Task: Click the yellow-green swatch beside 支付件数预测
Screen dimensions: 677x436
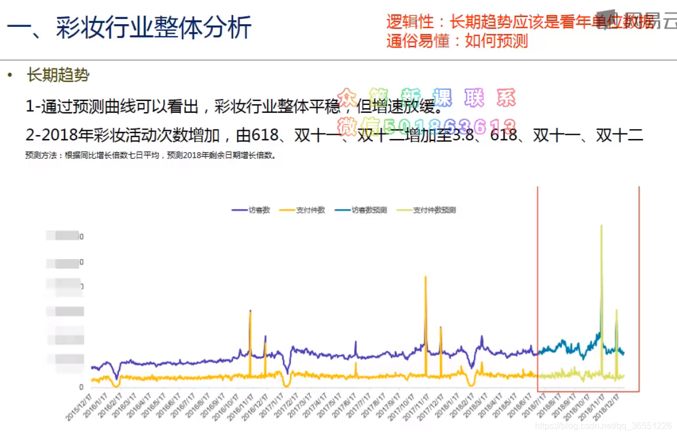Action: coord(403,210)
